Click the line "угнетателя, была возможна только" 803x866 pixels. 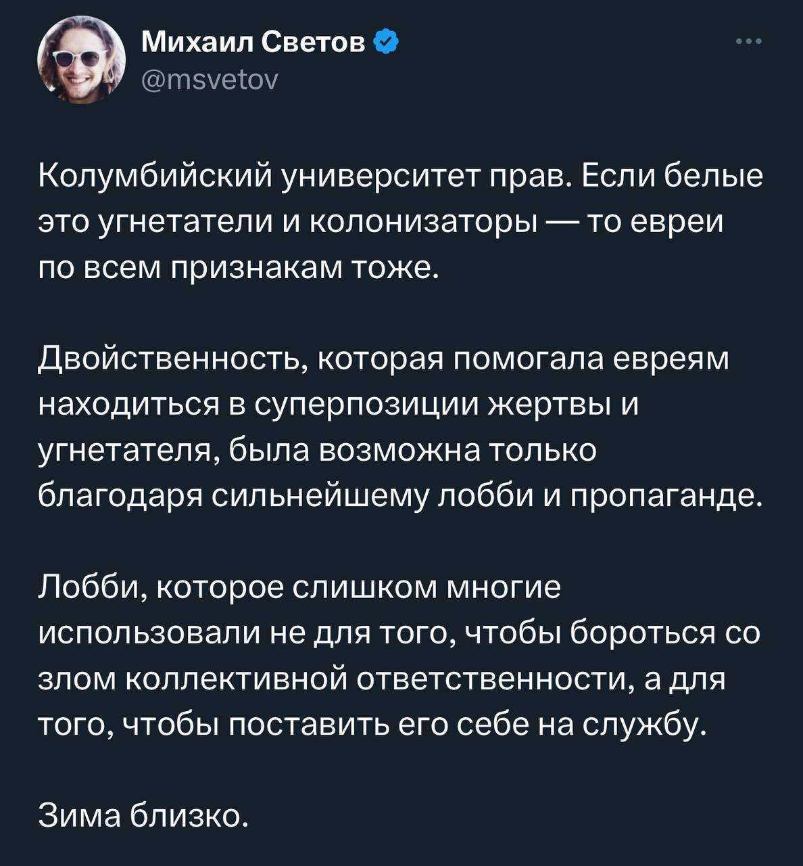tap(317, 450)
